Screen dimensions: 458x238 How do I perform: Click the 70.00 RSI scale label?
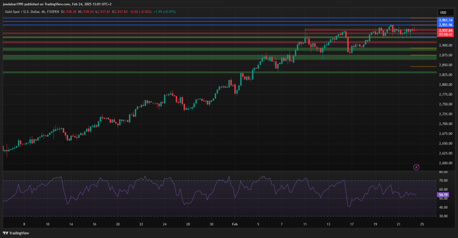click(443, 181)
